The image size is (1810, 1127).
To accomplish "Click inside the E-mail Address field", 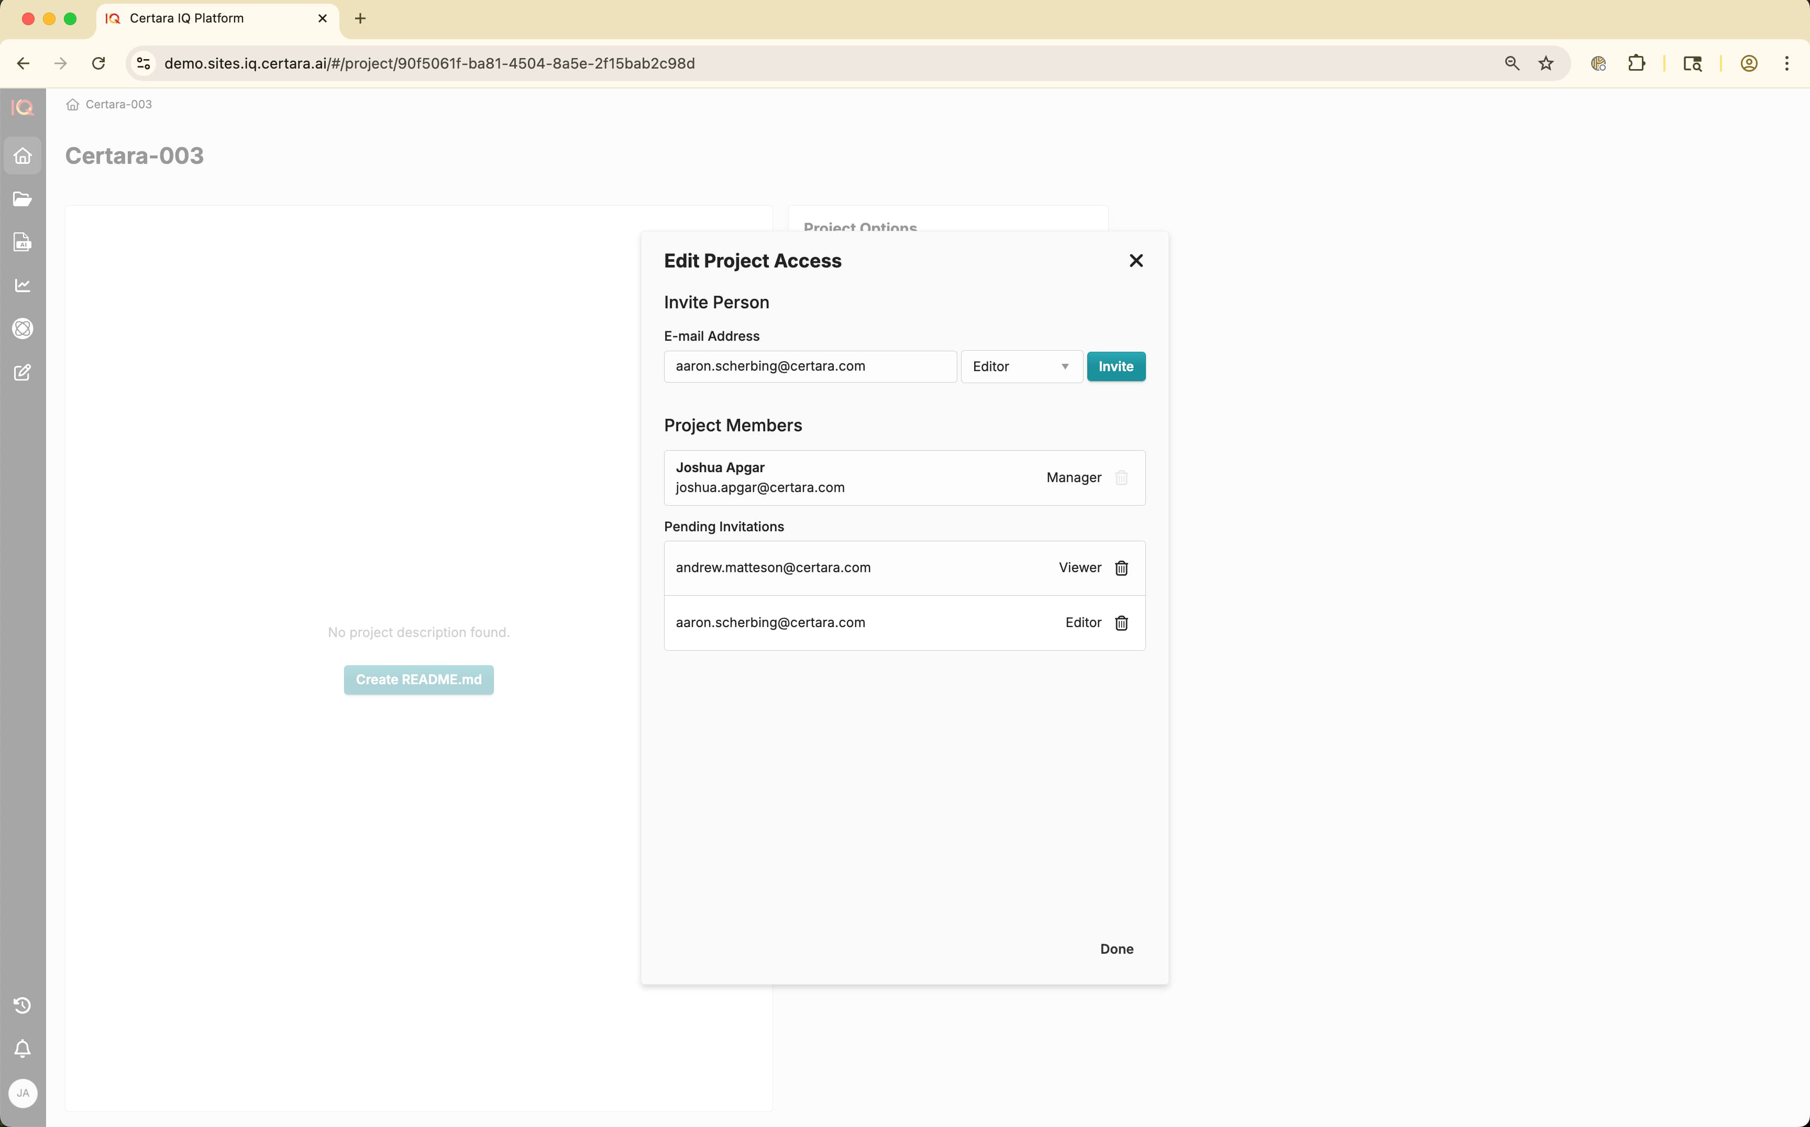I will (x=809, y=366).
